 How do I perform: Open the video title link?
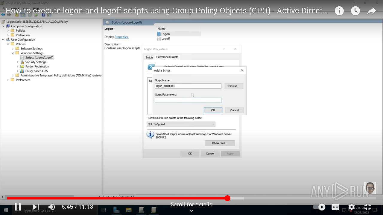click(167, 11)
